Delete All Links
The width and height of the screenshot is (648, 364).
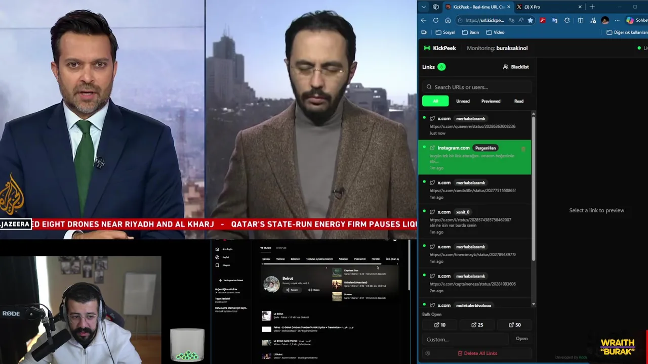coord(477,353)
